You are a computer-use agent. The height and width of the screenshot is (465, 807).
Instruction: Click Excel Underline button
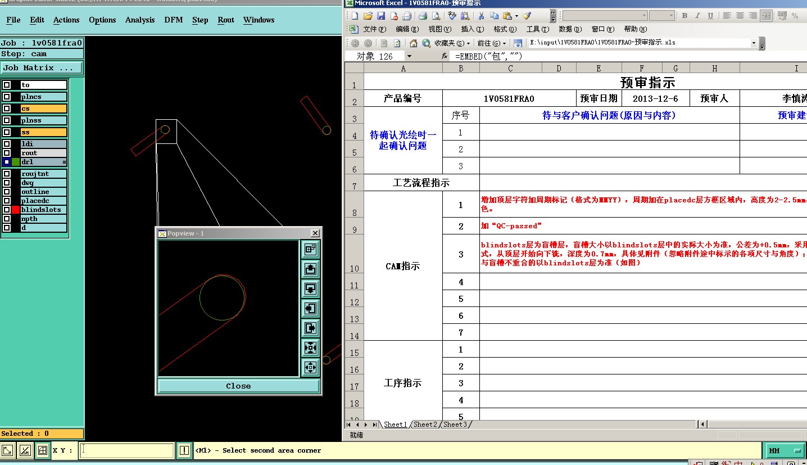[711, 16]
